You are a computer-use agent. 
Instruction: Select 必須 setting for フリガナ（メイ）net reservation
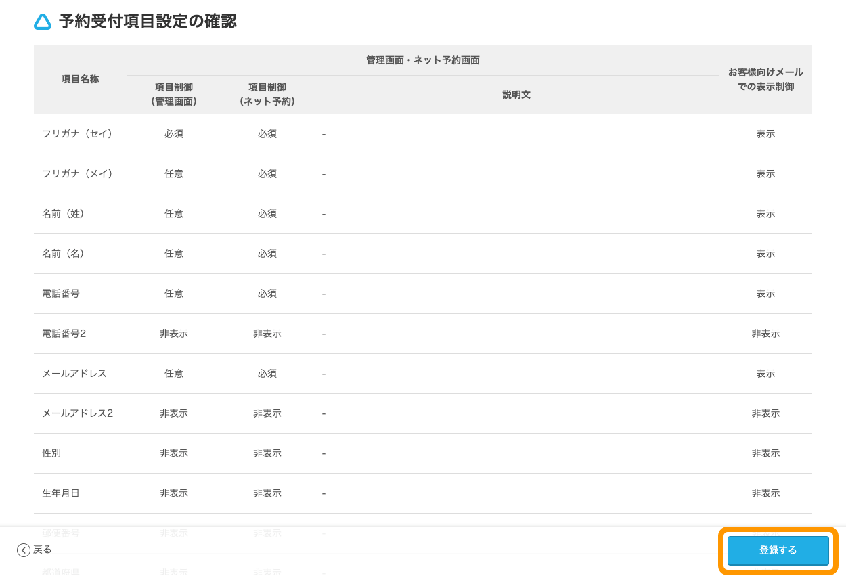(x=267, y=174)
